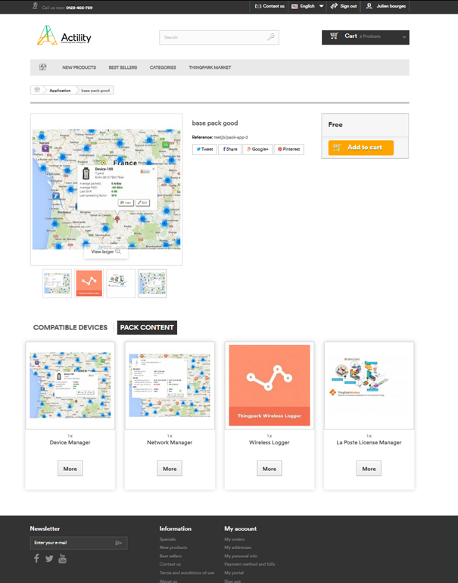Viewport: 458px width, 583px height.
Task: Click the New products footer link
Action: pyautogui.click(x=173, y=547)
